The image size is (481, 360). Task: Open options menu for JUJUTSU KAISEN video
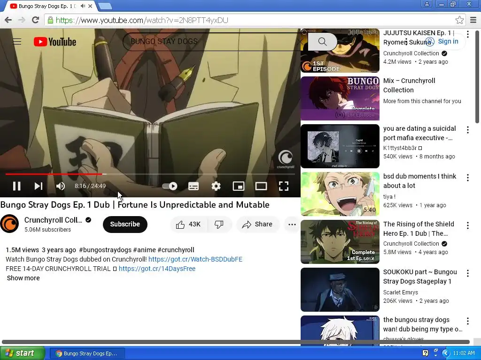click(x=467, y=34)
